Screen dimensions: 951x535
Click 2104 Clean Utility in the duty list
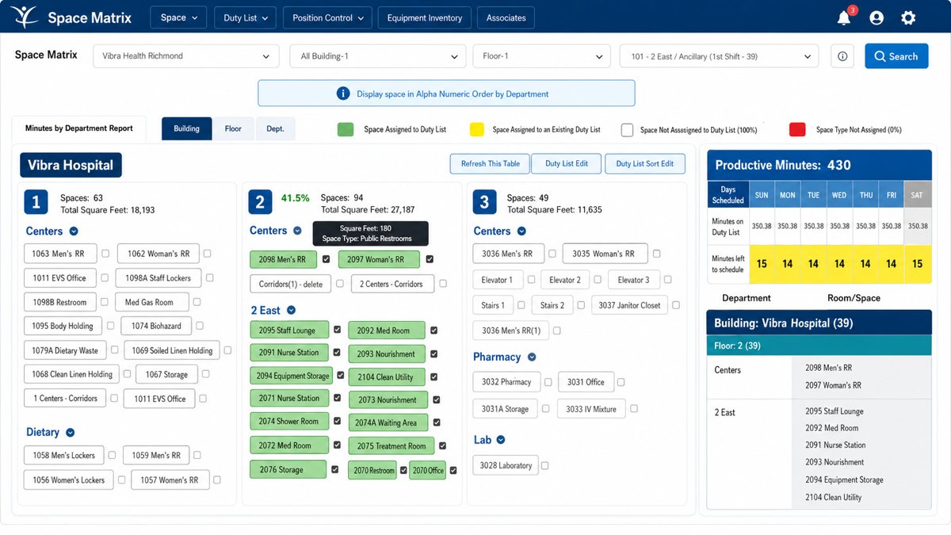(x=834, y=498)
